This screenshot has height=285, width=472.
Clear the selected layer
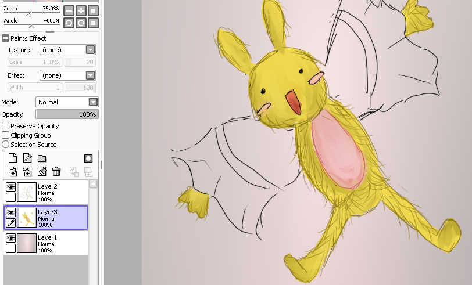click(42, 172)
